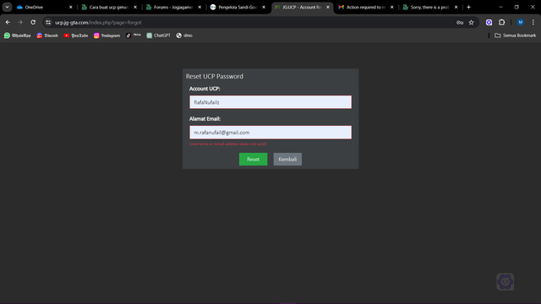Click the Alamat Email: label
The height and width of the screenshot is (304, 541).
[205, 118]
